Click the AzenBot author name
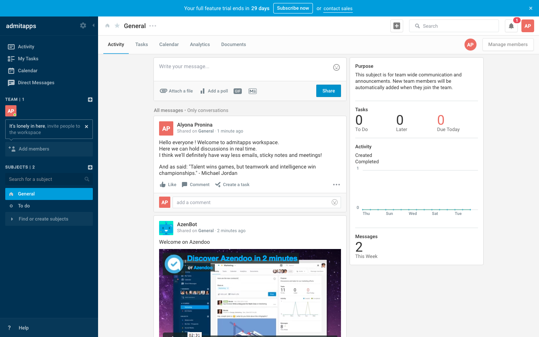This screenshot has height=337, width=539. (x=187, y=225)
